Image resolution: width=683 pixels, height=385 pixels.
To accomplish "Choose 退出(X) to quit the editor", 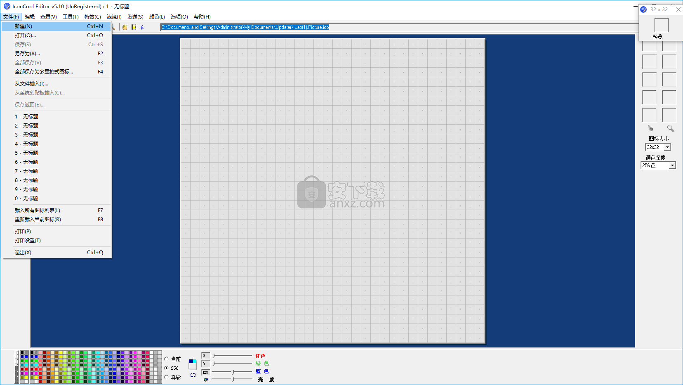I will tap(57, 253).
